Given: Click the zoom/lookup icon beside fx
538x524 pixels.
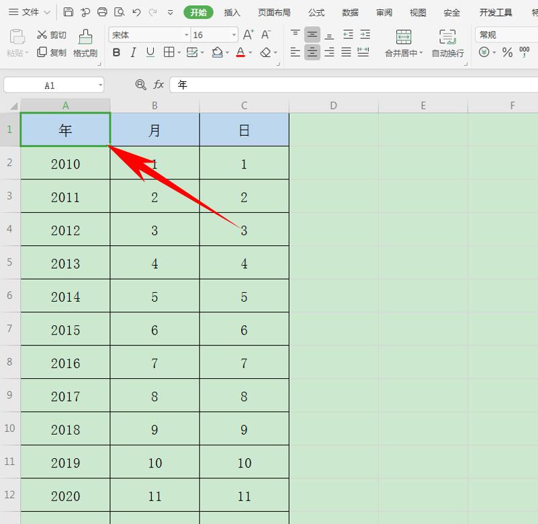Looking at the screenshot, I should [x=140, y=85].
